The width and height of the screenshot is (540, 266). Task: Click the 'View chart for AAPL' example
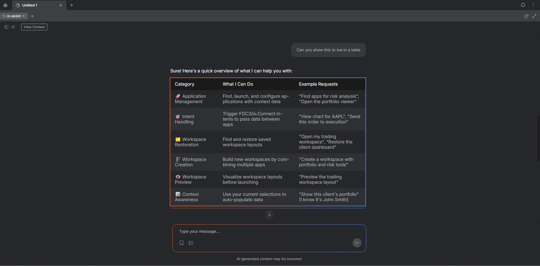point(322,117)
